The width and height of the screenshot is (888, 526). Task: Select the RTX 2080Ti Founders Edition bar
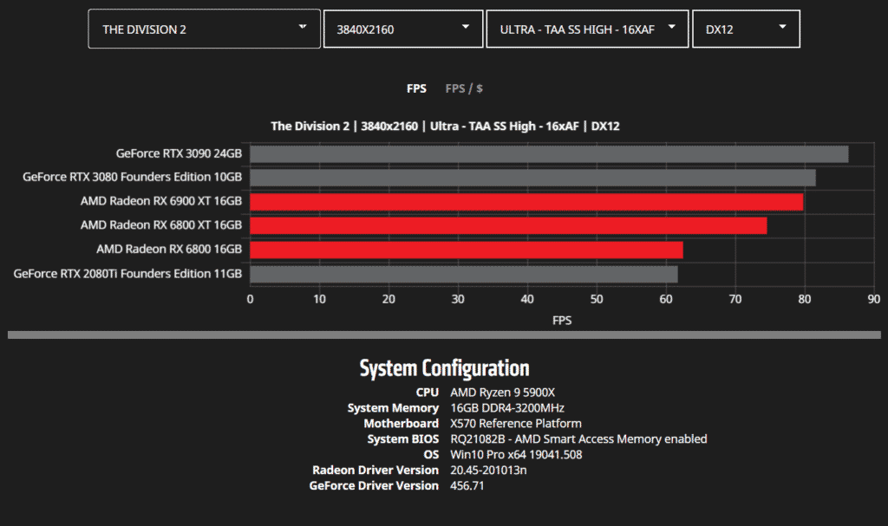click(463, 274)
